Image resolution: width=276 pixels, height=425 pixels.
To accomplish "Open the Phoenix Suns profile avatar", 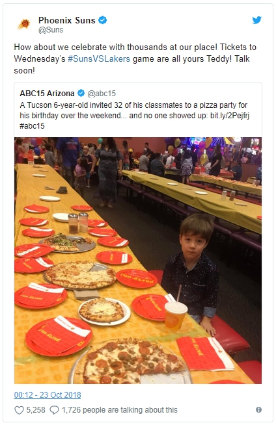I will click(24, 24).
